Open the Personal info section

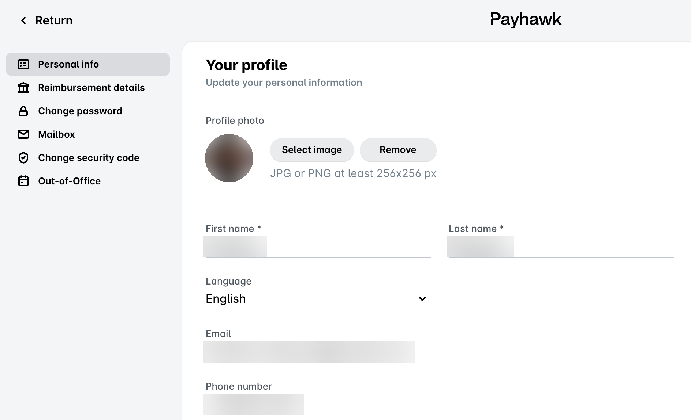[88, 64]
